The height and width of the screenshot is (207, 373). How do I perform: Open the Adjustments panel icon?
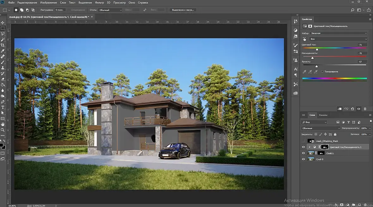[296, 30]
